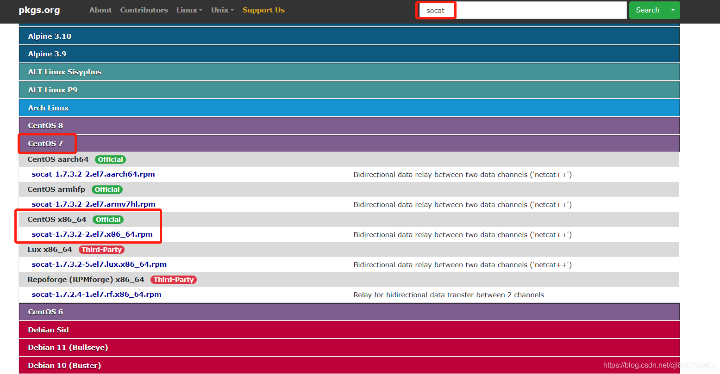Open socat-1.7.2.4-1.el7.rf.x86_64.rpm link
This screenshot has width=720, height=374.
point(96,294)
